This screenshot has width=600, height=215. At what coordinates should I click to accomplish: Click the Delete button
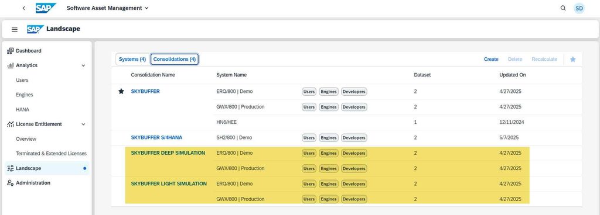[x=515, y=60]
